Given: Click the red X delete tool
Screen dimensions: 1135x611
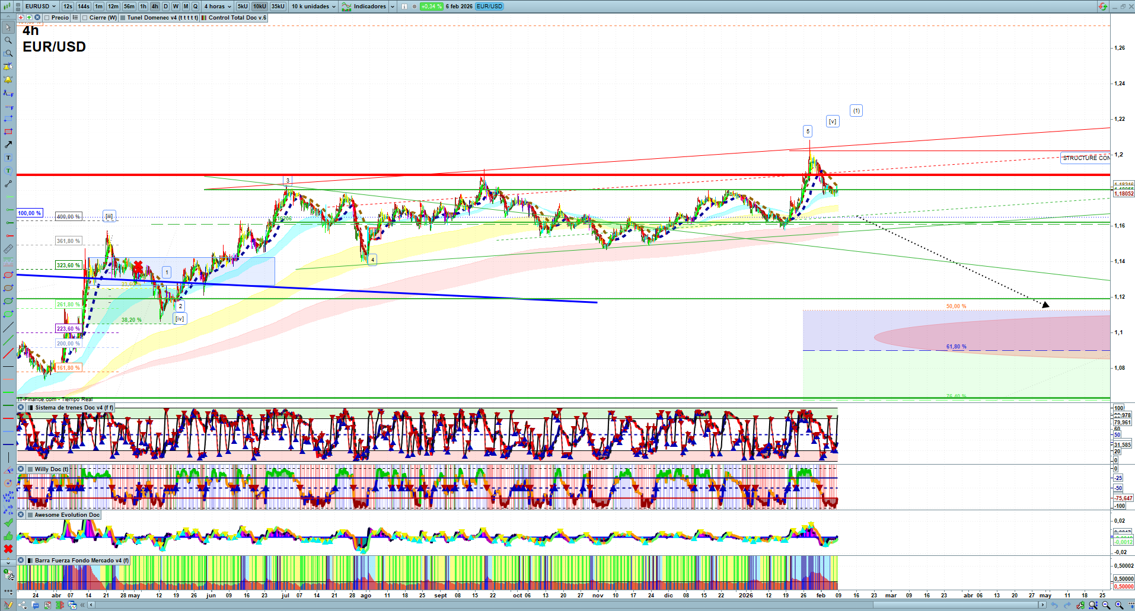Looking at the screenshot, I should (x=8, y=549).
